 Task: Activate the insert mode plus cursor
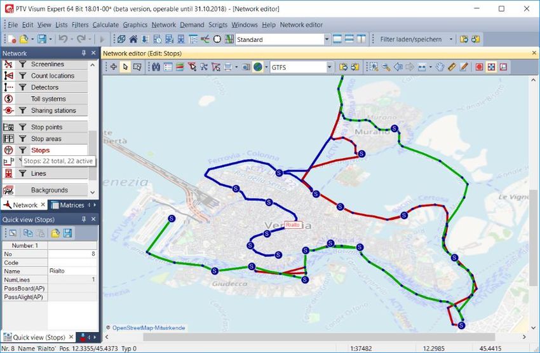pyautogui.click(x=113, y=67)
